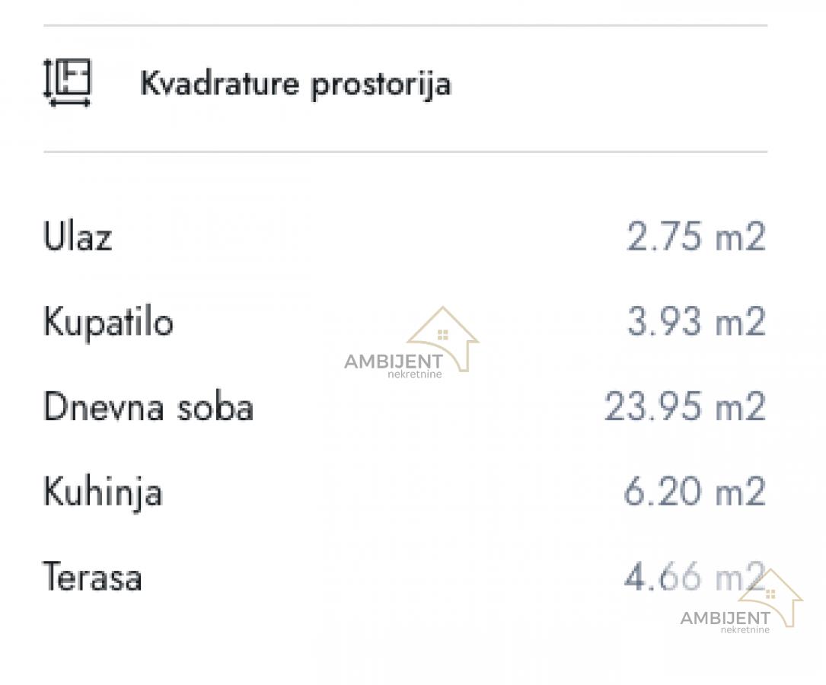826x685 pixels.
Task: Click the divider line below the heading
Action: [x=405, y=151]
